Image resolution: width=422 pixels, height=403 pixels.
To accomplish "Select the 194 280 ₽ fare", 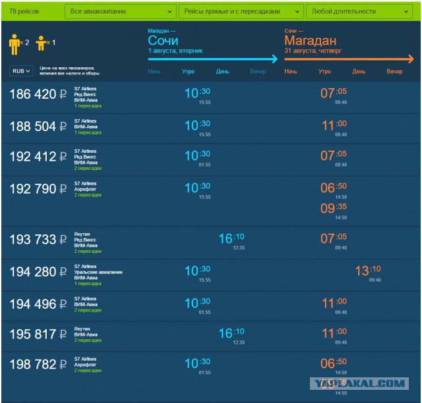I will click(x=38, y=272).
